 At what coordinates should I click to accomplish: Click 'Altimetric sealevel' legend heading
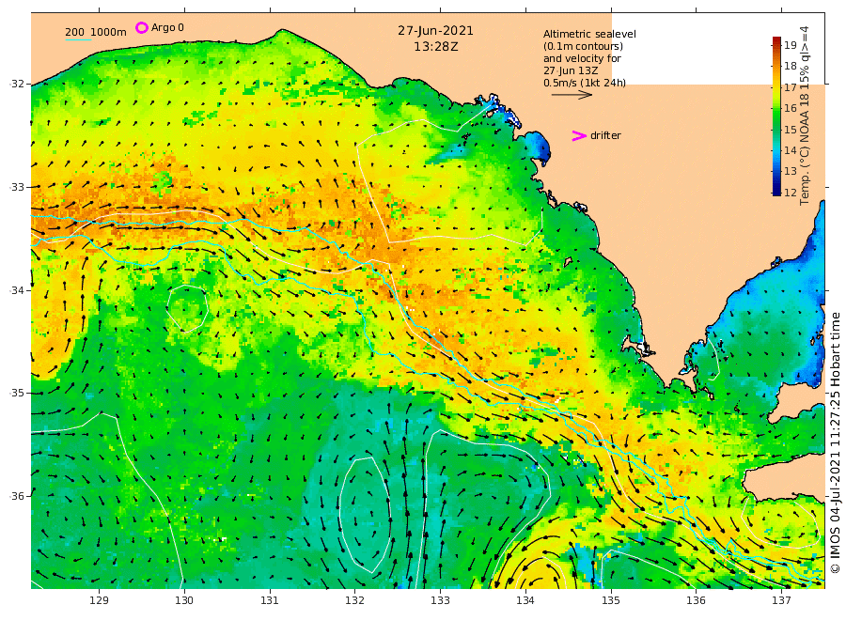tap(589, 34)
